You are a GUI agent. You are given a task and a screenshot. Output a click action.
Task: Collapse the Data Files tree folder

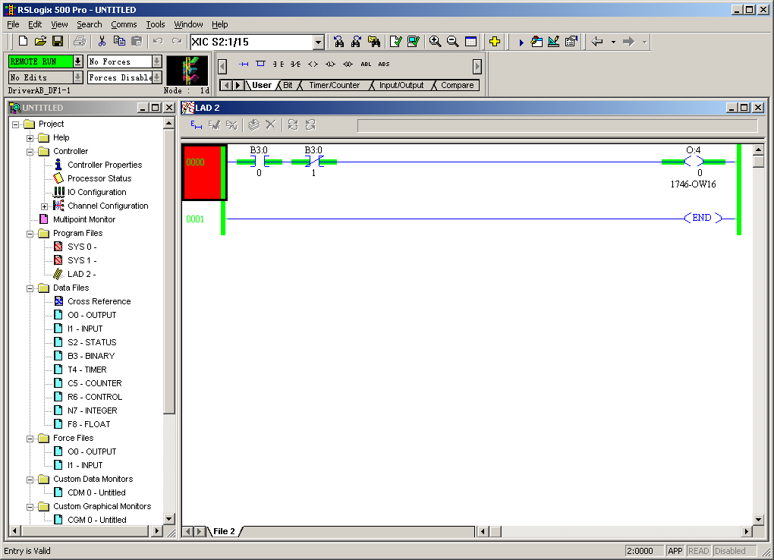(x=30, y=288)
